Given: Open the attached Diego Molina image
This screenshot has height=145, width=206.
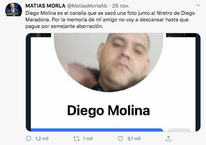Looking at the screenshot, I should 113,82.
